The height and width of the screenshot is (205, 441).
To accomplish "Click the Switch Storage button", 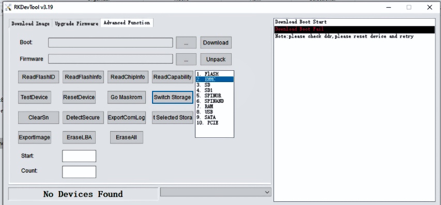I will pyautogui.click(x=172, y=97).
